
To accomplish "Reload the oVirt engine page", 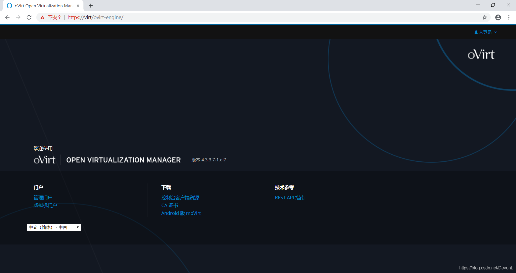I will pos(29,17).
